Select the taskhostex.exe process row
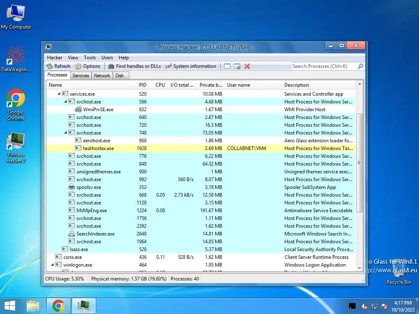This screenshot has height=314, width=419. [200, 148]
